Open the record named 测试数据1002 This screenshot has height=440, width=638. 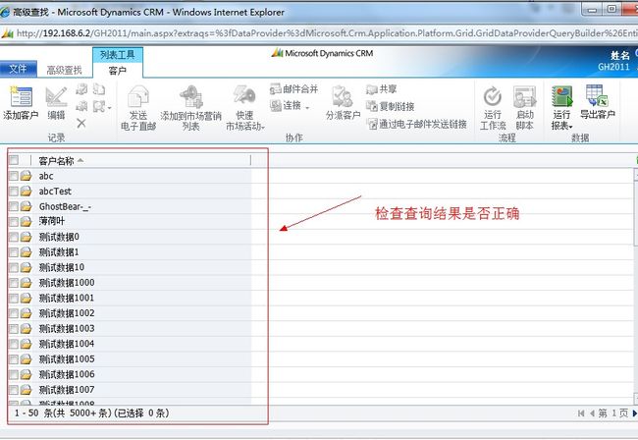[67, 313]
